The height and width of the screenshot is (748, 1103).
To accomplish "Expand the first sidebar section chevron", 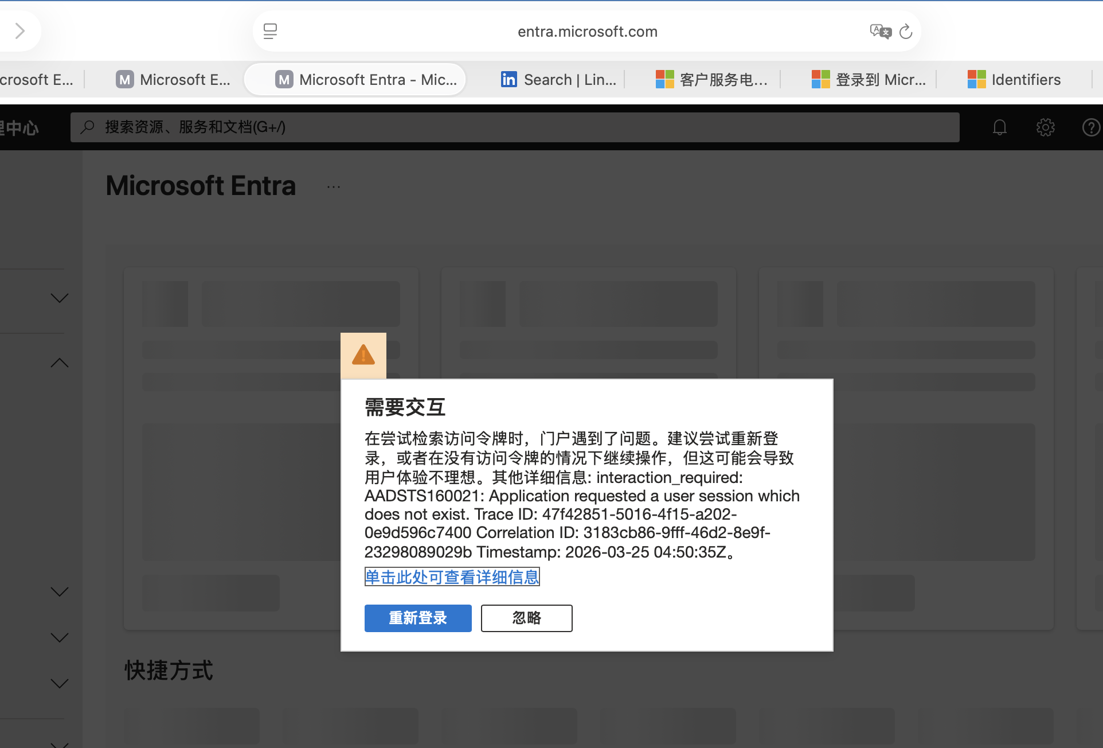I will (59, 298).
